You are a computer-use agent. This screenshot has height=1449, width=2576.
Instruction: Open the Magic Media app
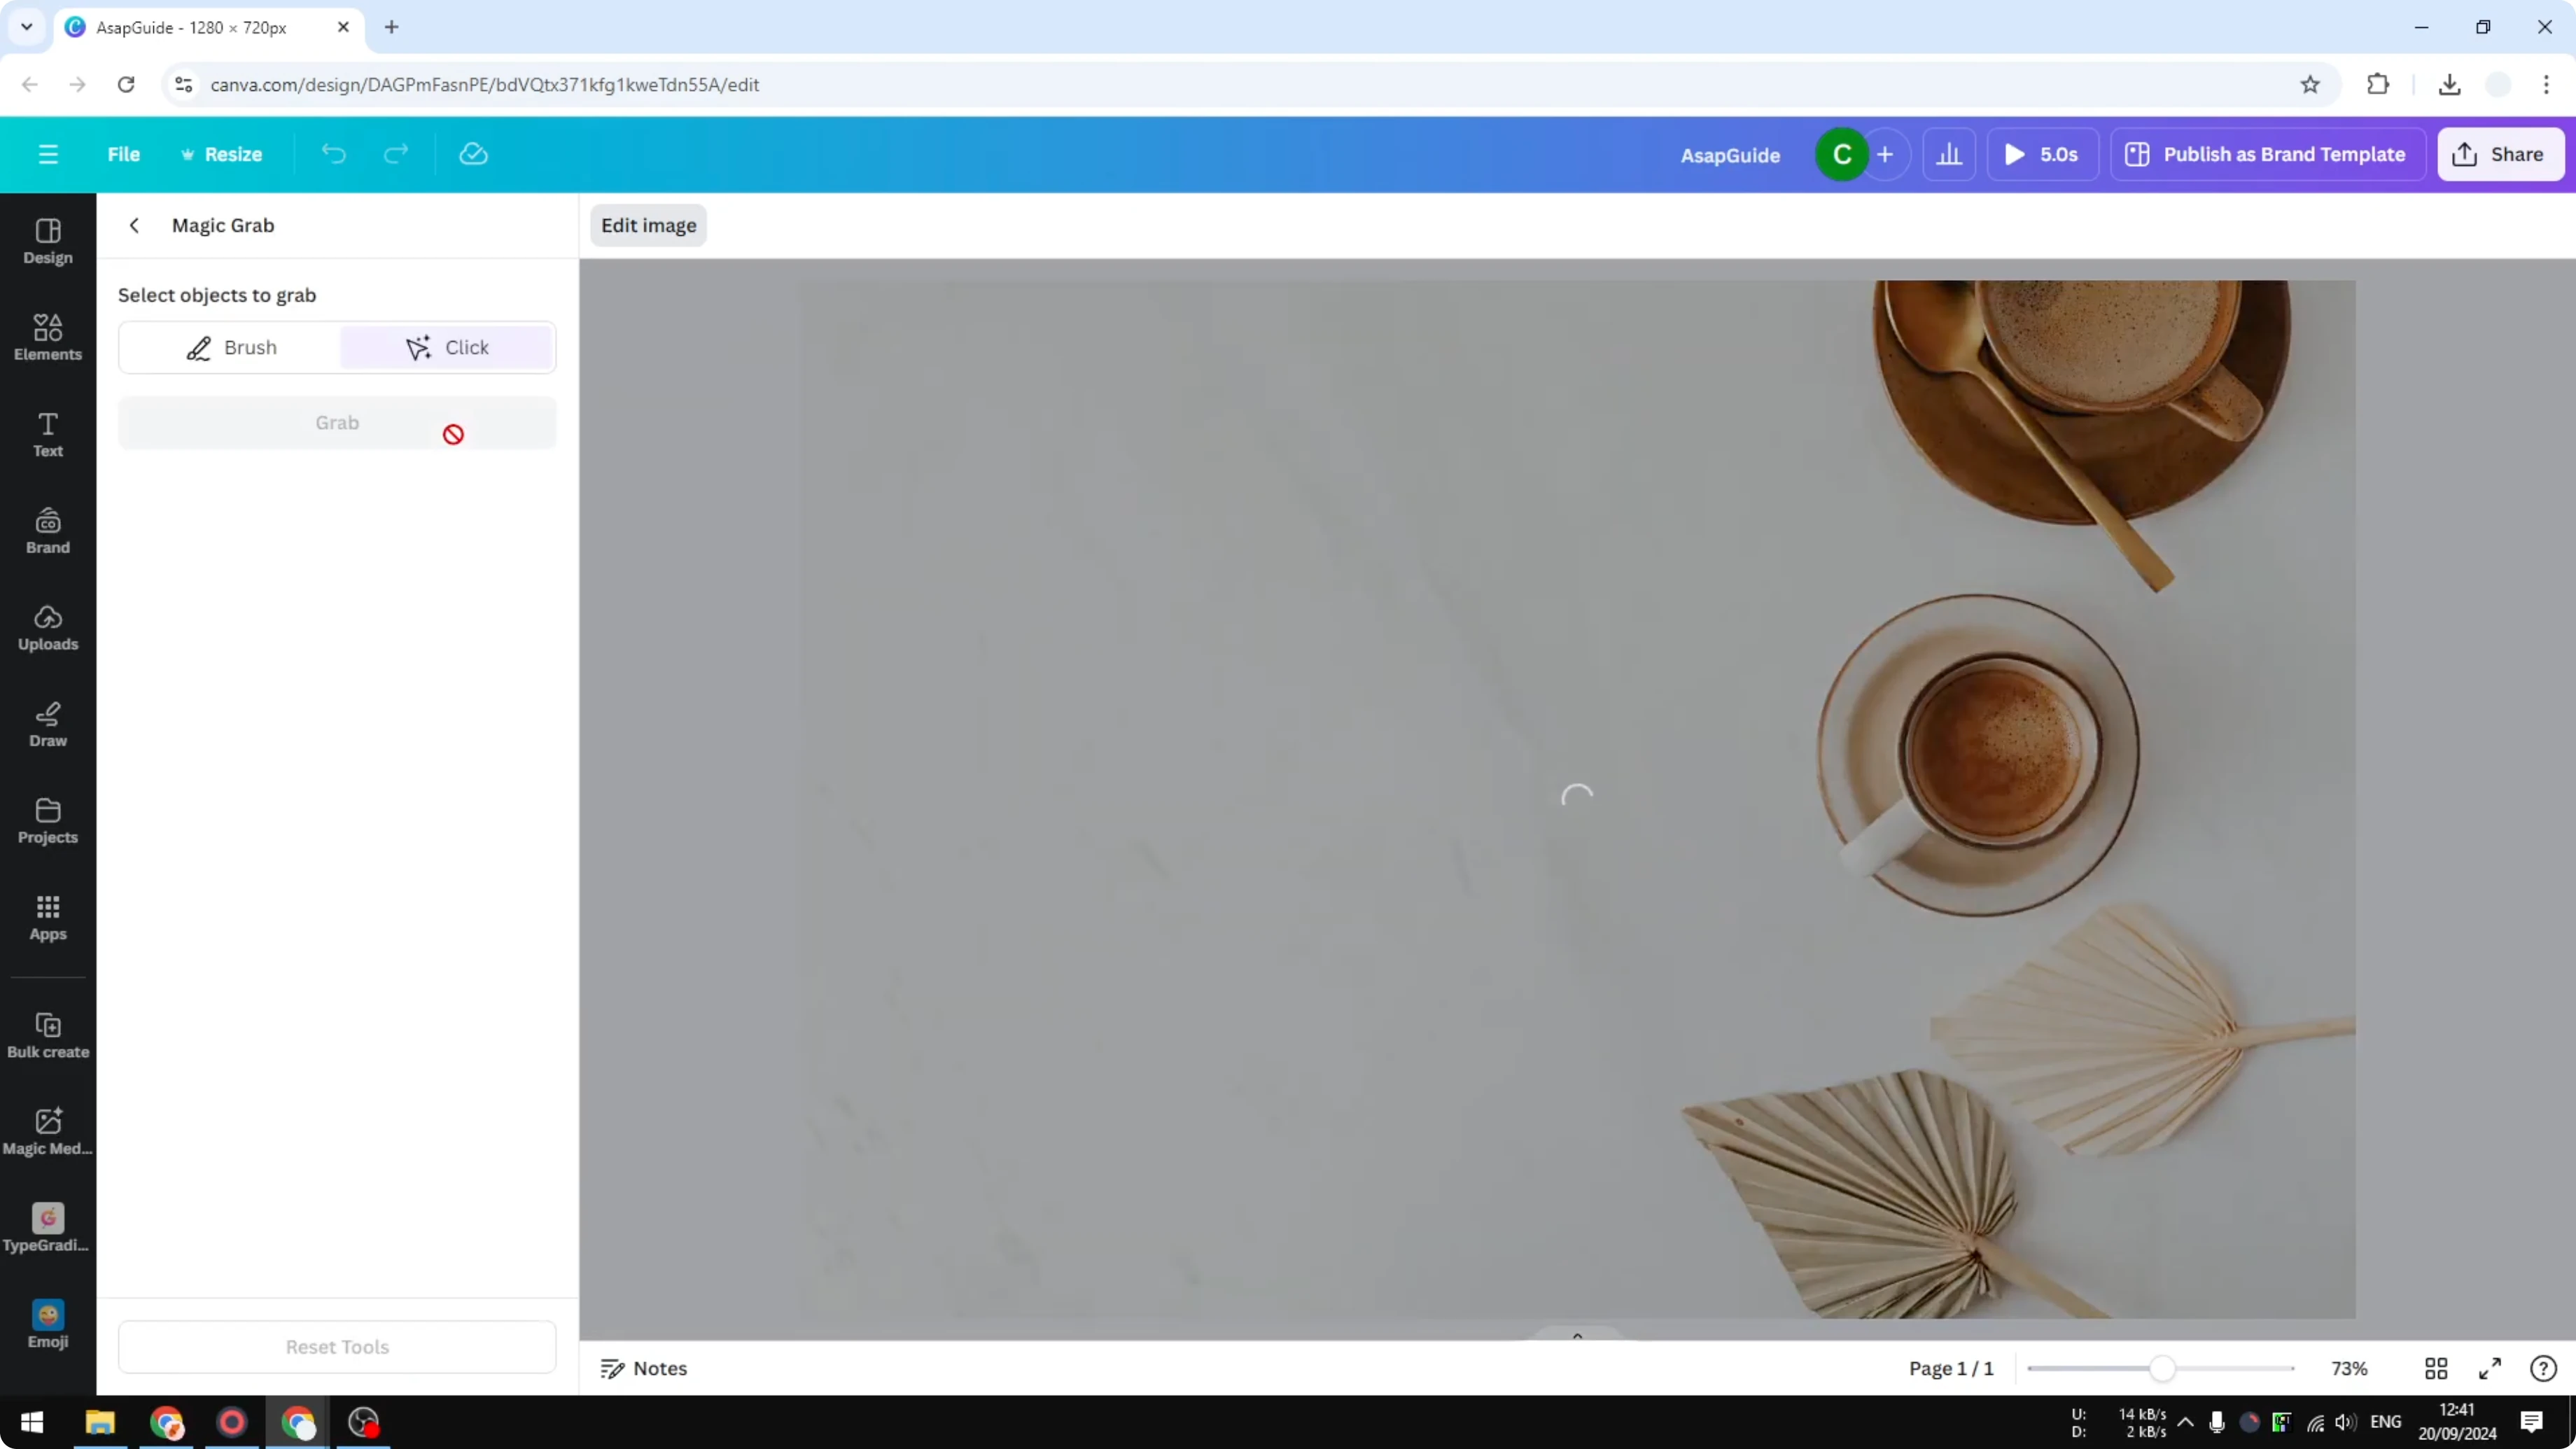tap(48, 1133)
